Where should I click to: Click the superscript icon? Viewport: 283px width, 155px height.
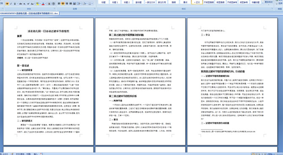[x=28, y=4]
